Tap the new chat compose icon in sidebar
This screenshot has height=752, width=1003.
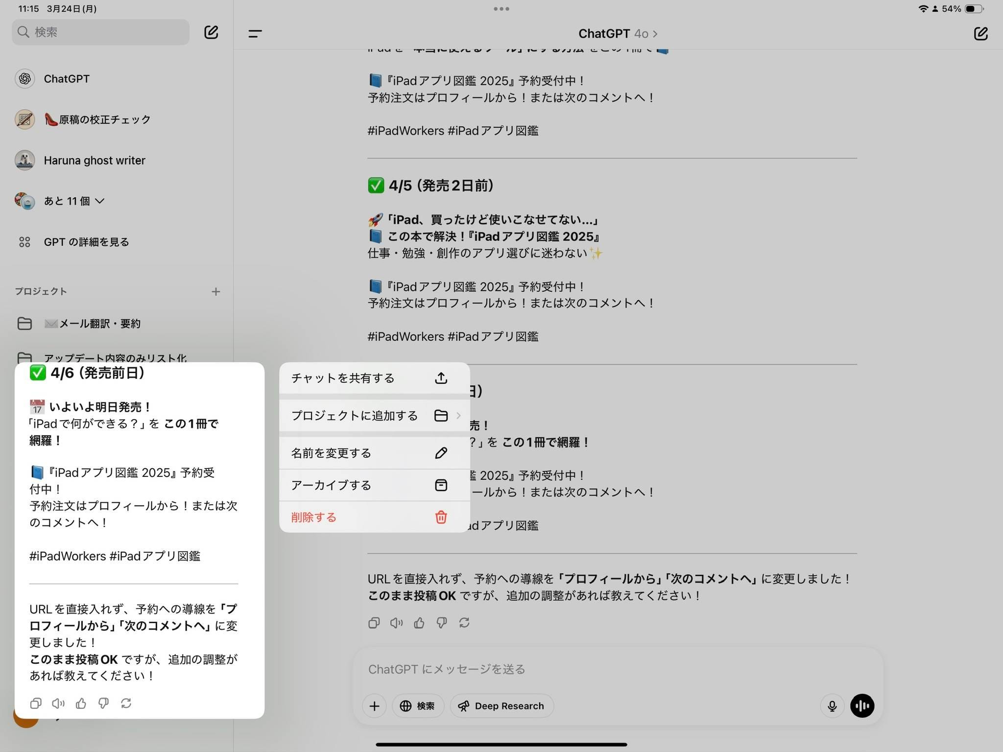(x=211, y=32)
